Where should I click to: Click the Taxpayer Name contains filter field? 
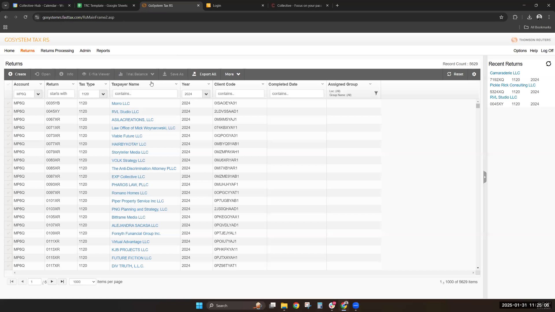click(x=145, y=94)
